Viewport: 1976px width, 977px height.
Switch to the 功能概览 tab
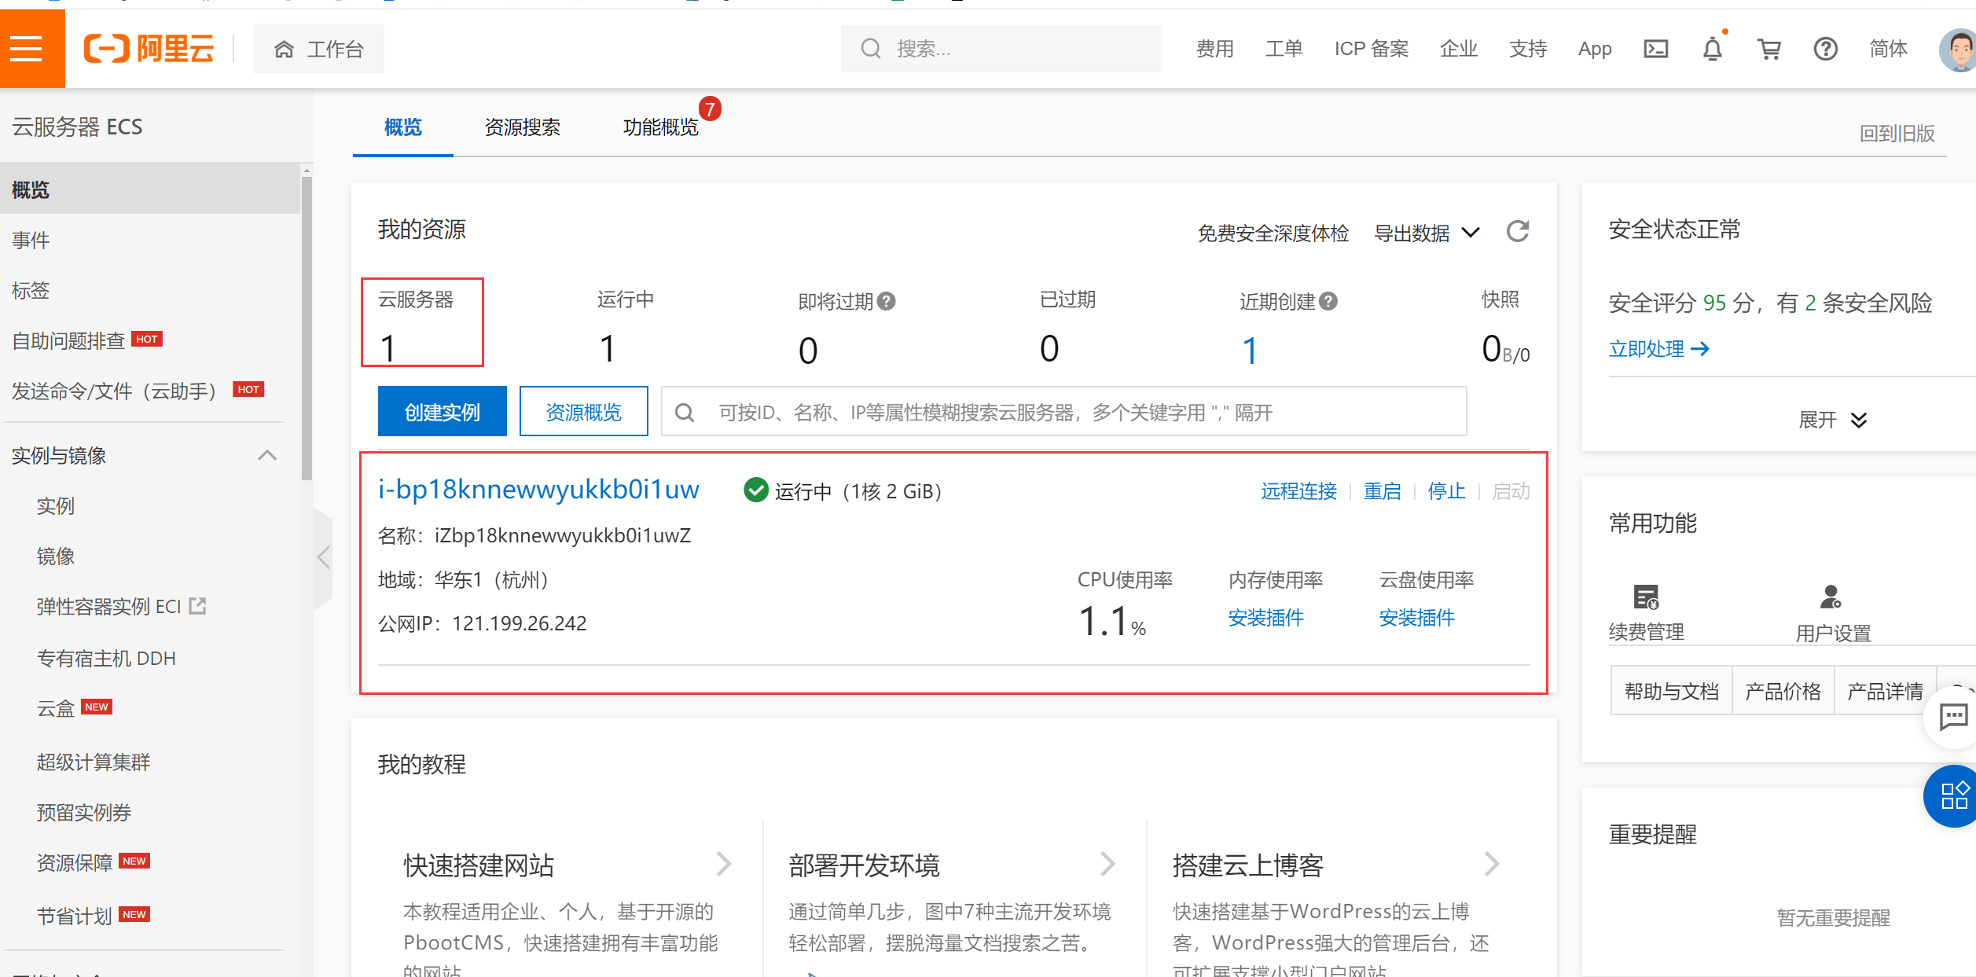click(x=660, y=127)
